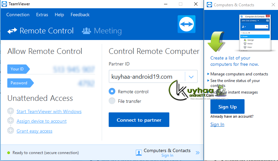Click the Computers & Contacts preview thumbnail
278x161 pixels.
(255, 33)
